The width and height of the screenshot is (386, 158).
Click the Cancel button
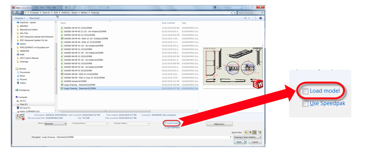pos(255,142)
